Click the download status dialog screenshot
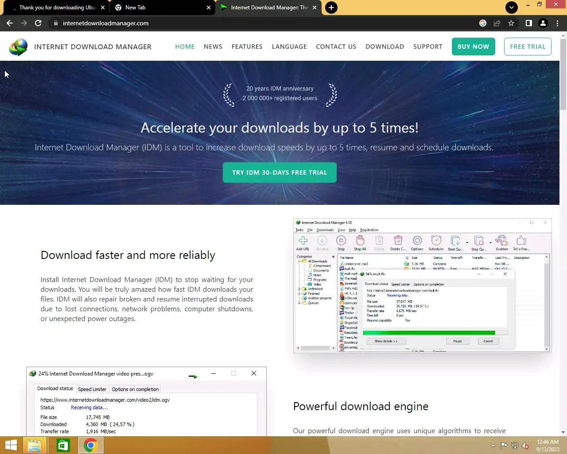This screenshot has height=454, width=567. (146, 402)
